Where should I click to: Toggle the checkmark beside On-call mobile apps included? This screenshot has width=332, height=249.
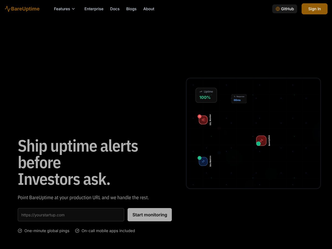tap(77, 230)
